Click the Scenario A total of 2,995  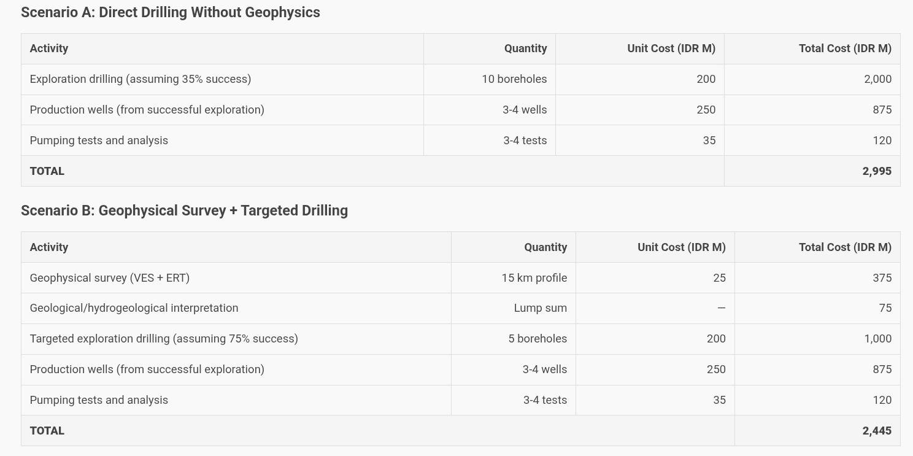(876, 171)
